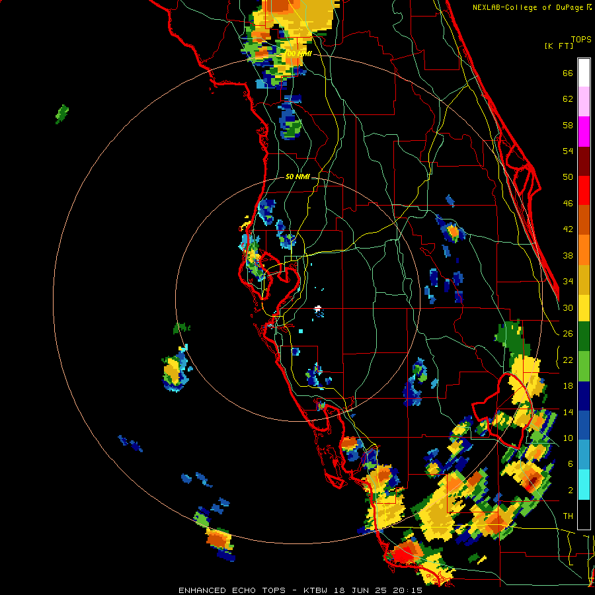Select the 14 value on the legend
This screenshot has width=595, height=595.
(x=568, y=412)
